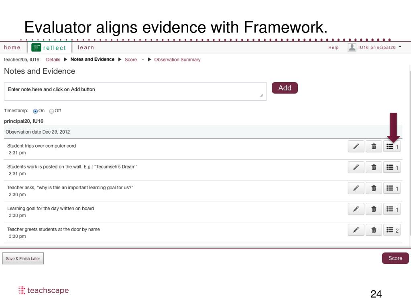Open the Score breadcrumb dropdown arrow
The height and width of the screenshot is (308, 411).
point(143,60)
